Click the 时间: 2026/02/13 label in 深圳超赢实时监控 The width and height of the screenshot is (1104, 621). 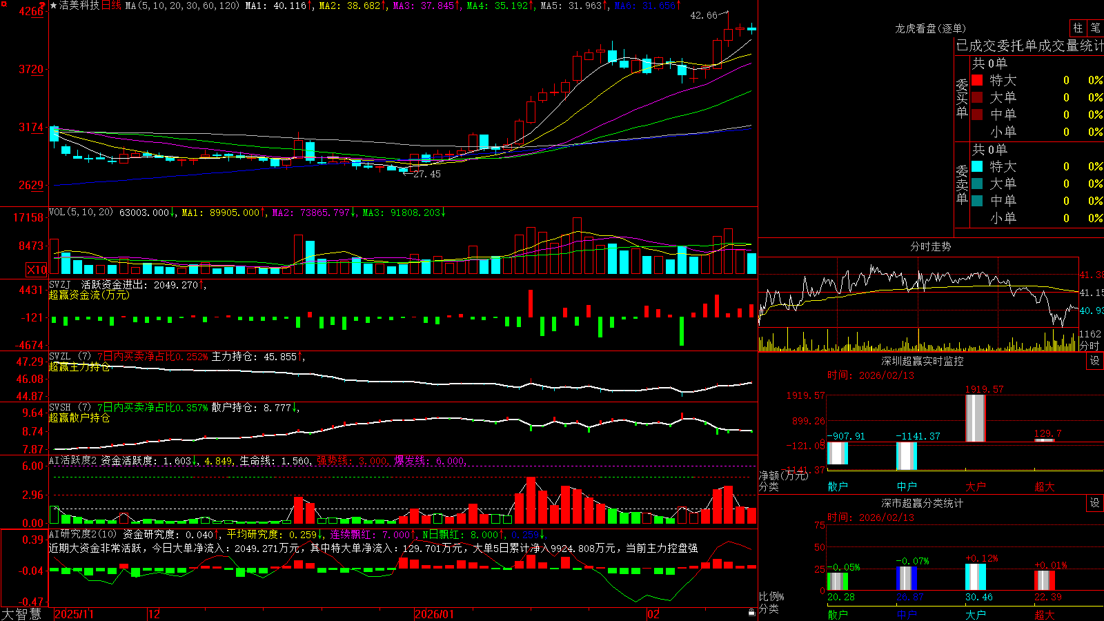871,375
